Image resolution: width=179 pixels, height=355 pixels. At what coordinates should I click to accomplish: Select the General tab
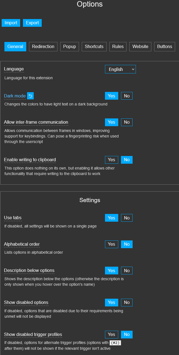coord(15,46)
